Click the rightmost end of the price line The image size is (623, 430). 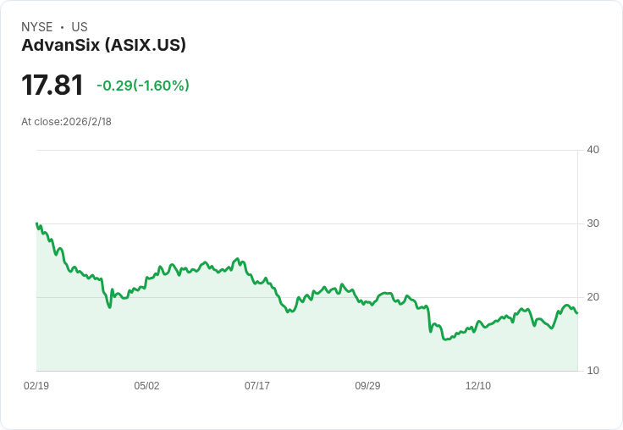tap(577, 313)
